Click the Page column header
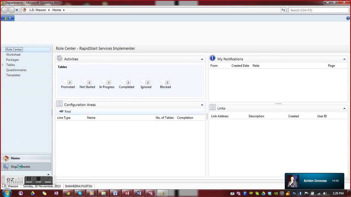 pyautogui.click(x=331, y=66)
